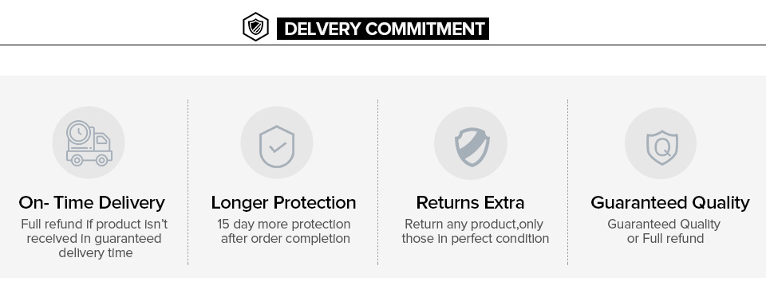
Task: Select the DELVERY COMMITMENT banner title
Action: [383, 29]
